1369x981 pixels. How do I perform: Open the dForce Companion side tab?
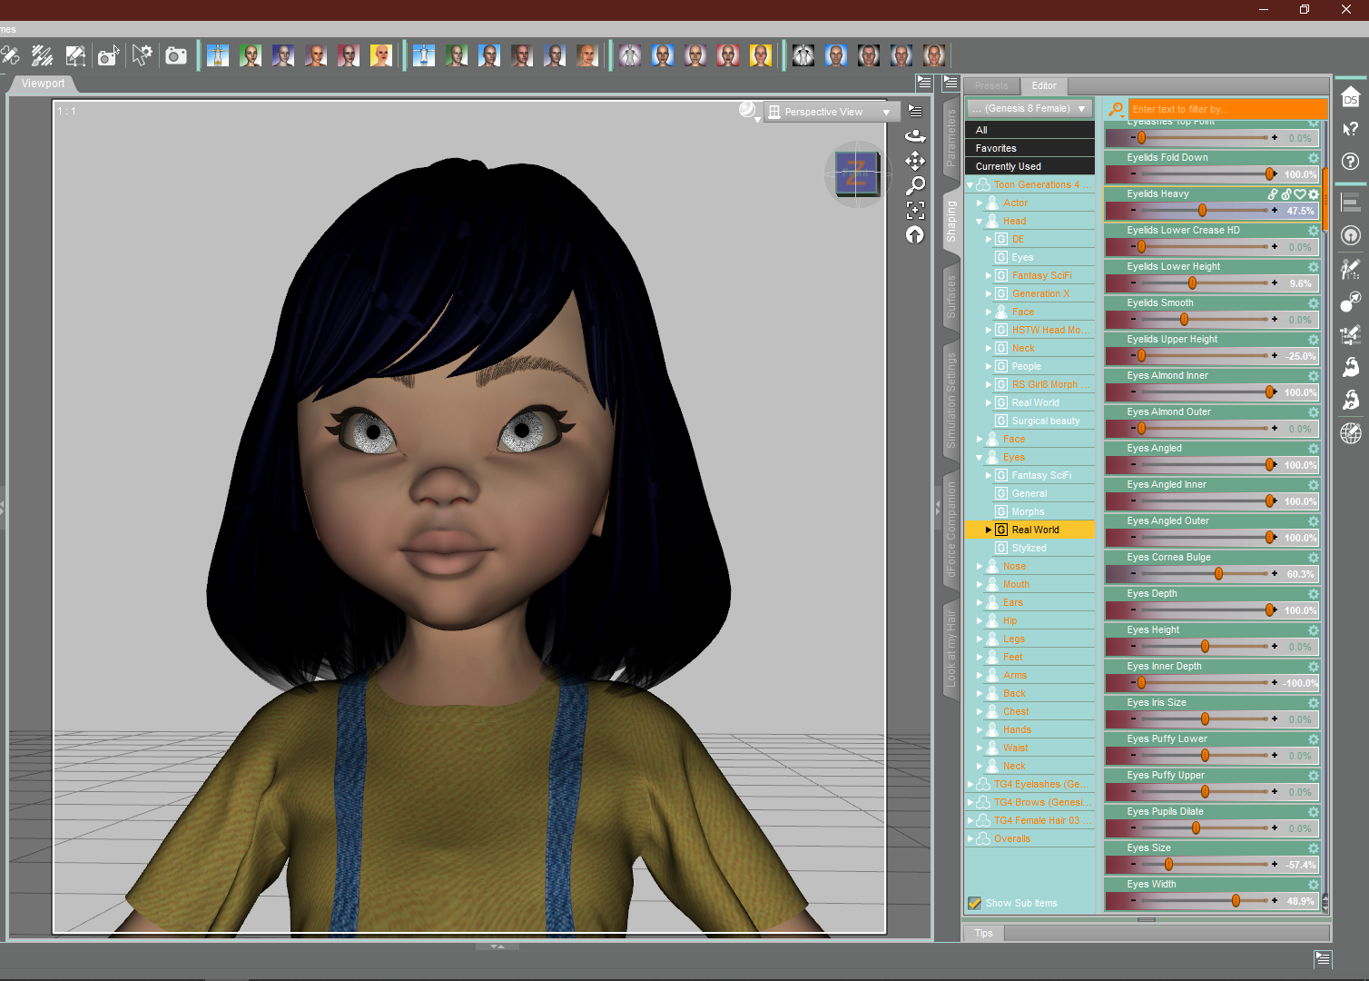tap(951, 530)
